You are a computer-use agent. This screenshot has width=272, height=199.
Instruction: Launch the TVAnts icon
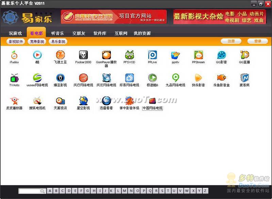click(x=14, y=78)
